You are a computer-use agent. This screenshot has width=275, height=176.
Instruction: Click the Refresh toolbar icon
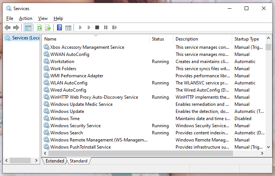(39, 27)
